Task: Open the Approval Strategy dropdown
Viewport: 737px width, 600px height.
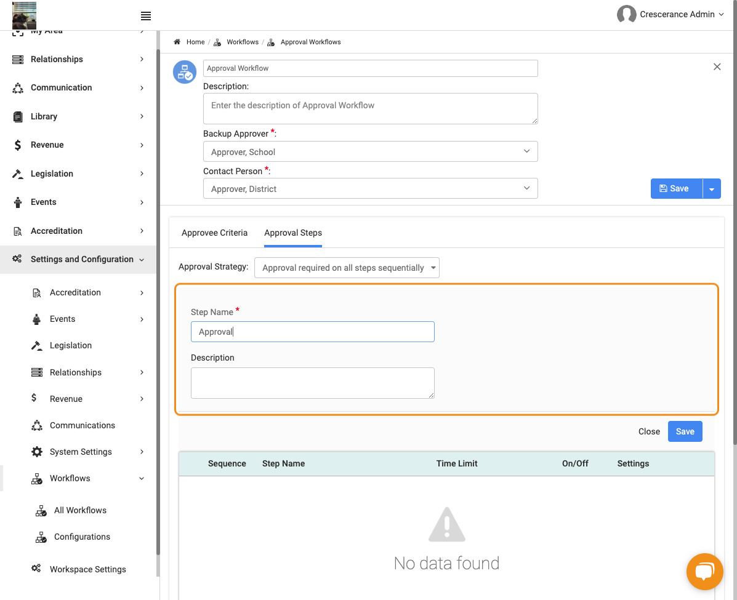Action: [x=347, y=268]
